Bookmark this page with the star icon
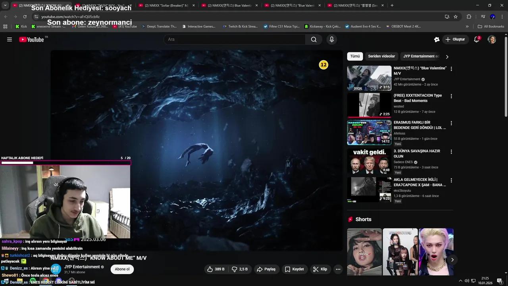508x286 pixels. (x=456, y=17)
